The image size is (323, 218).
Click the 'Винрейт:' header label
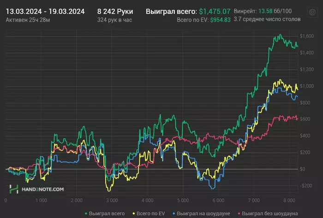point(245,11)
